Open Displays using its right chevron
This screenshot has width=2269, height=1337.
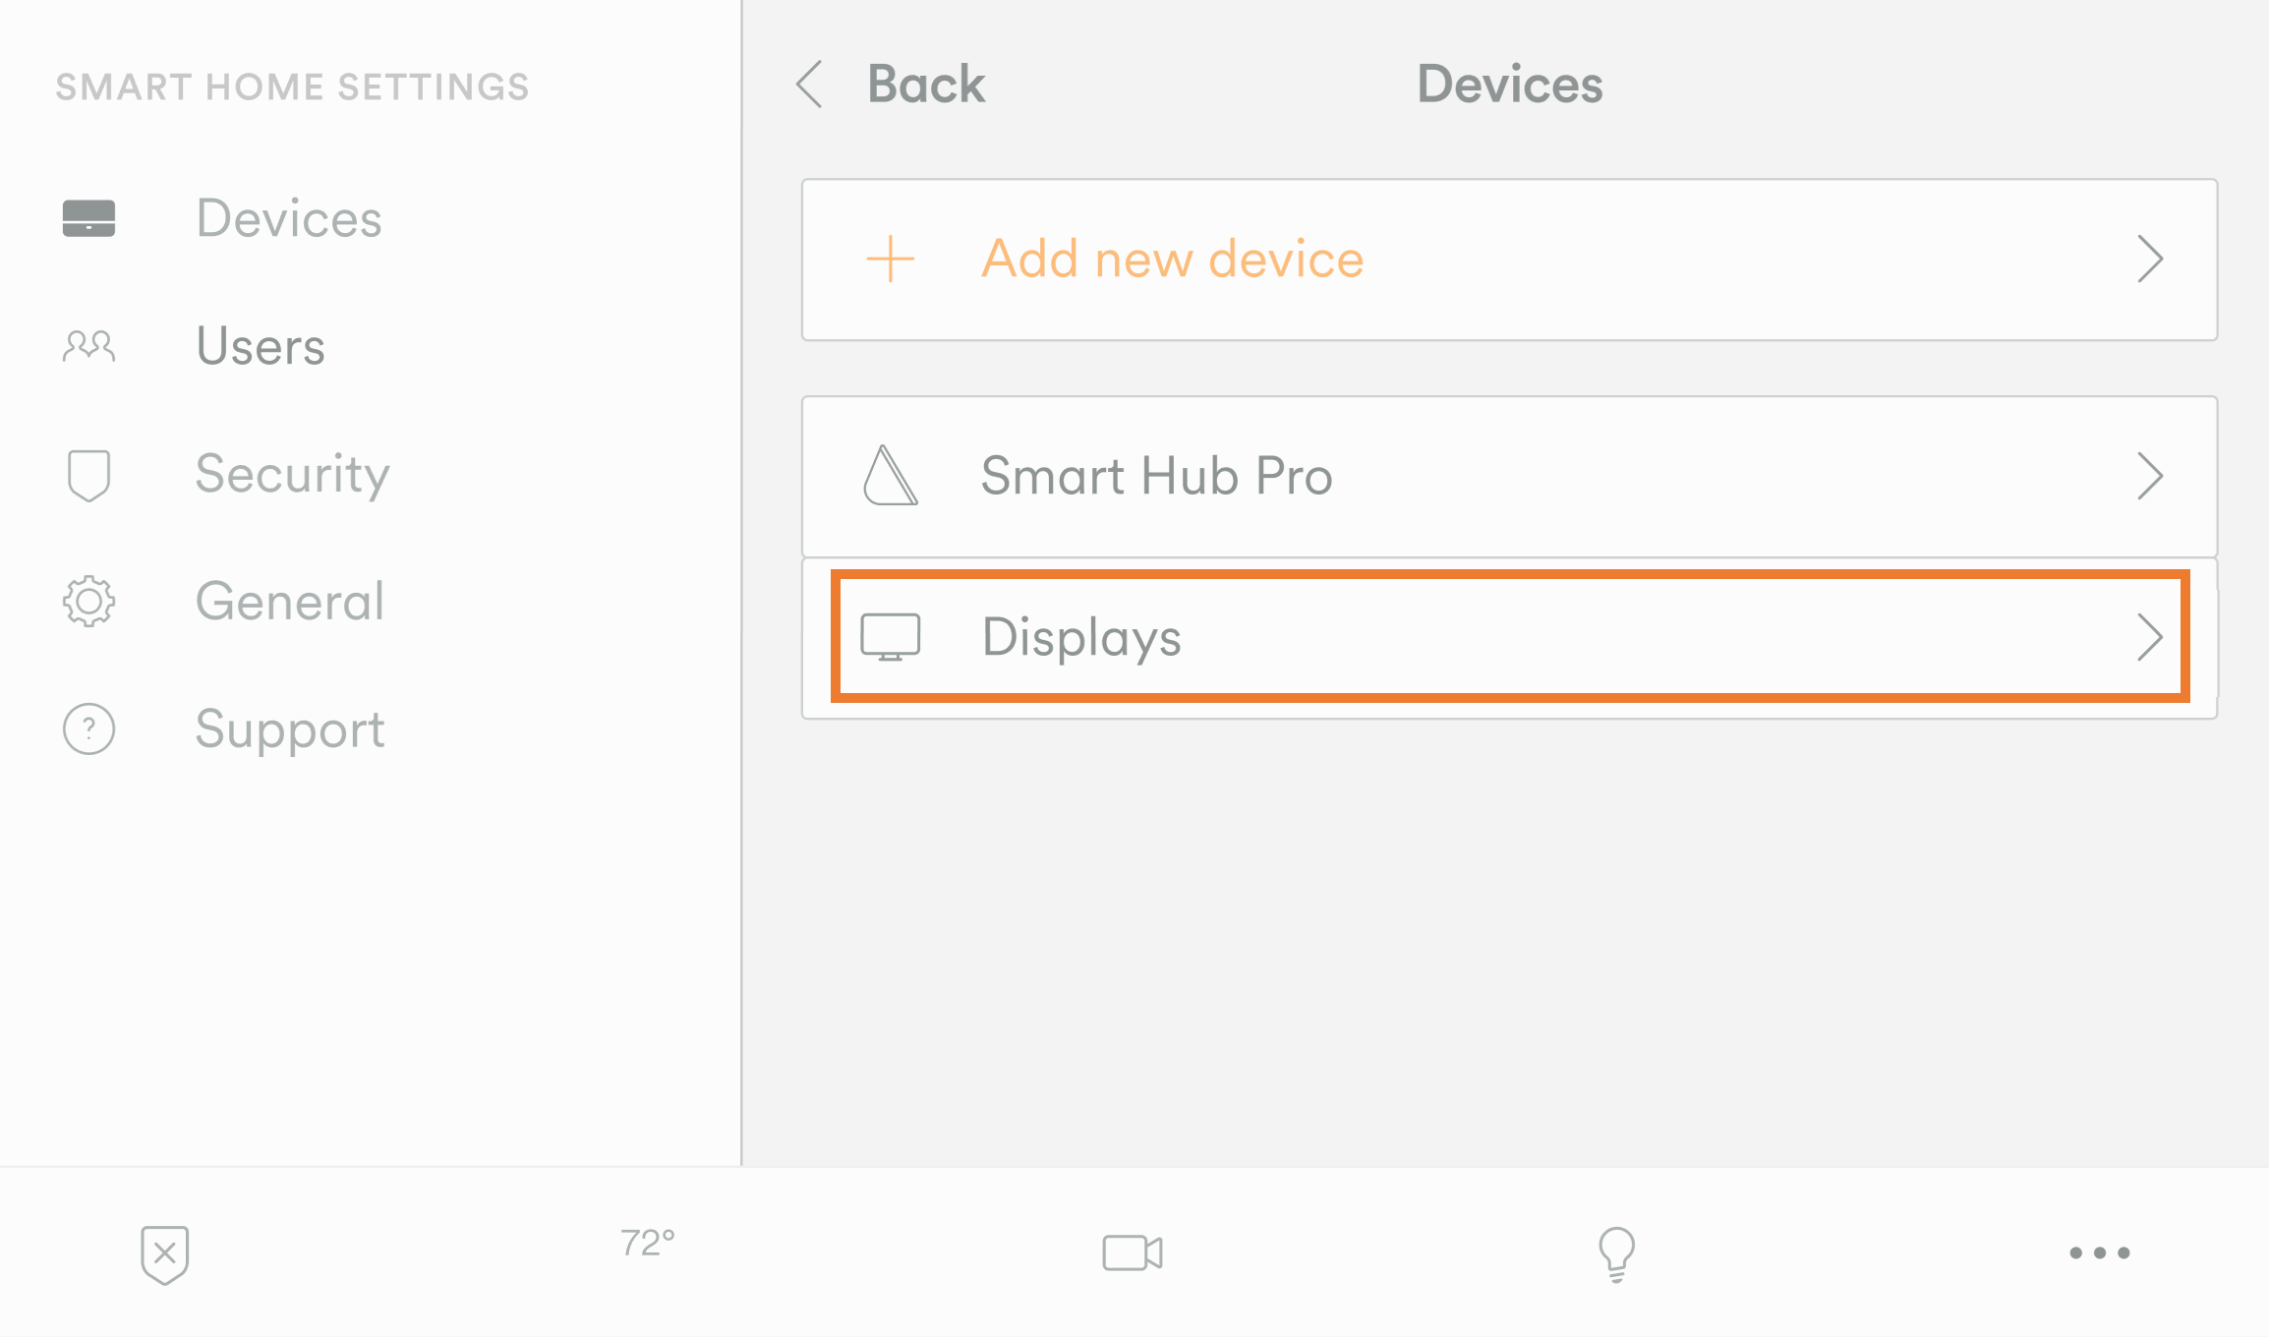(2152, 637)
